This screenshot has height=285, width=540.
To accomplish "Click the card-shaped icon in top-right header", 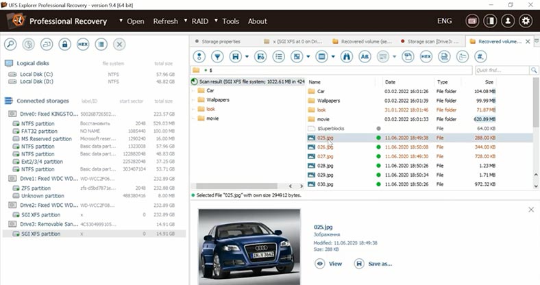I will [472, 21].
